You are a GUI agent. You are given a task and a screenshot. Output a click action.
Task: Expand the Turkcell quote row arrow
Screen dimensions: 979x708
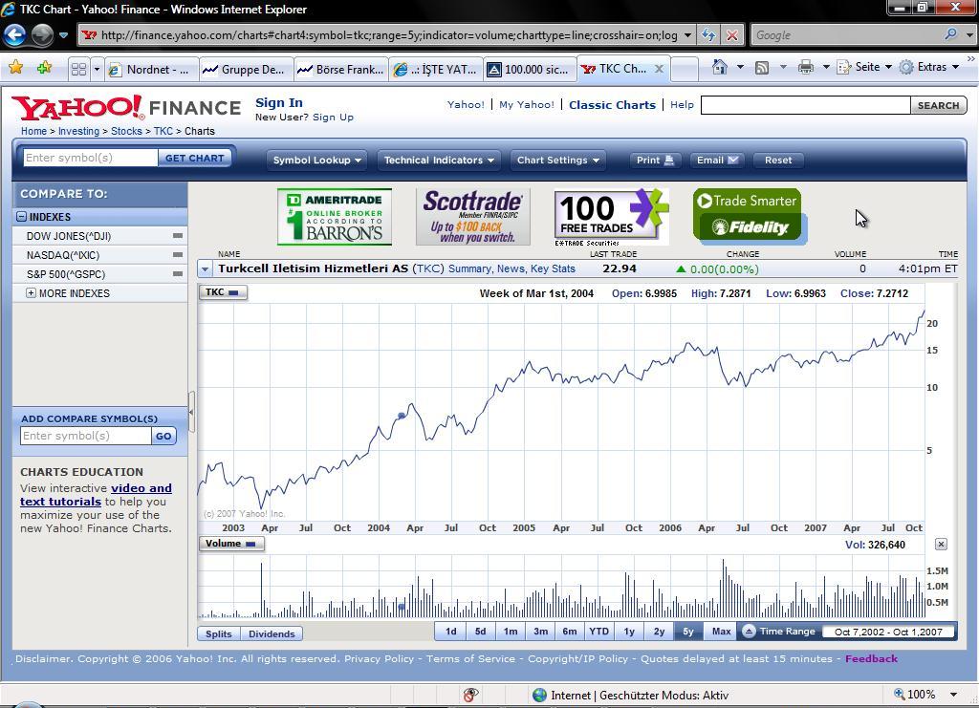point(205,269)
